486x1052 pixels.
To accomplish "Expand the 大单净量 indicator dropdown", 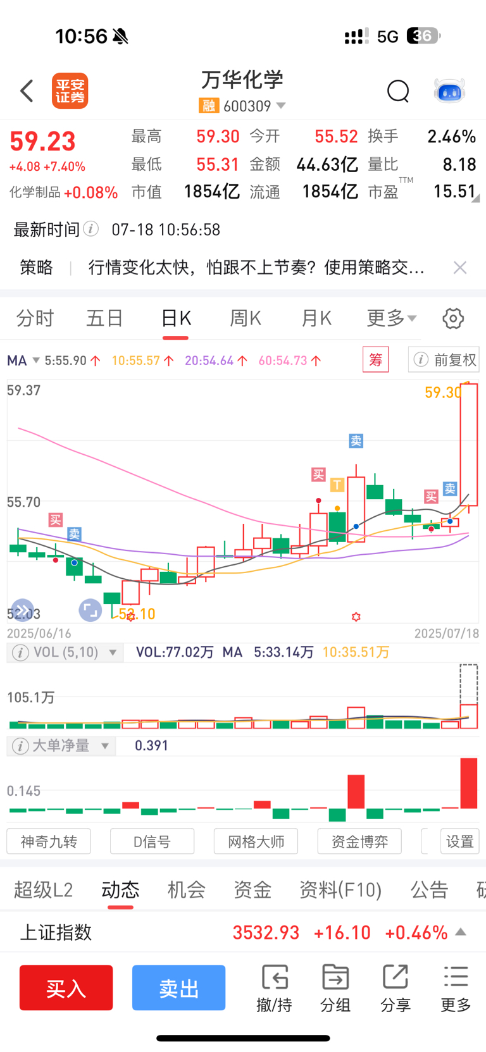I will pyautogui.click(x=105, y=746).
